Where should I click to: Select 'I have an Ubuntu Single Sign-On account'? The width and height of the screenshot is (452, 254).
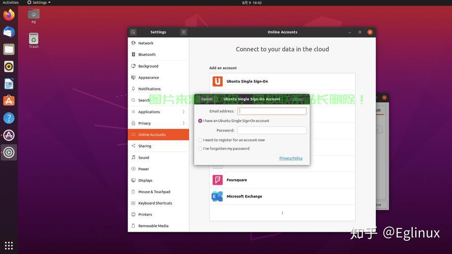click(x=200, y=121)
